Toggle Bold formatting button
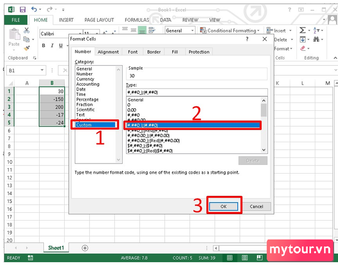 (43, 45)
